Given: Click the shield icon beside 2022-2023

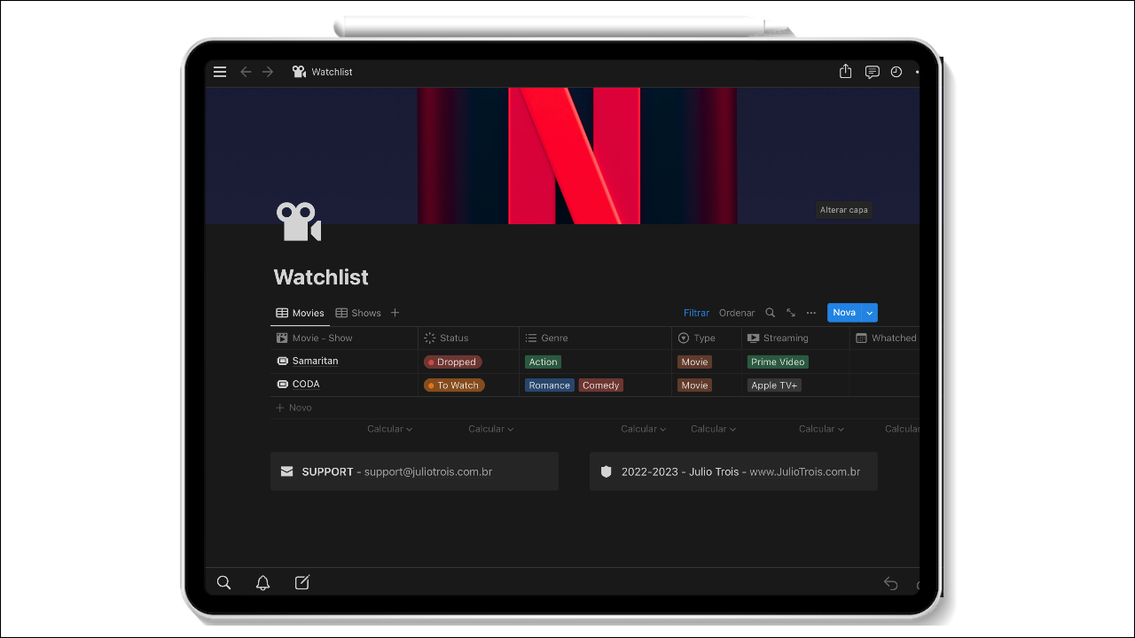Looking at the screenshot, I should (x=607, y=471).
